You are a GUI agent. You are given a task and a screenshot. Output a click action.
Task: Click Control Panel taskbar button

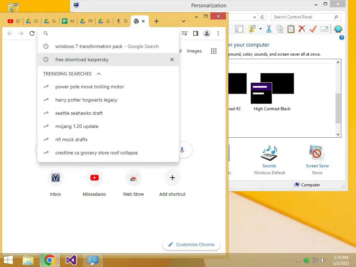[92, 260]
